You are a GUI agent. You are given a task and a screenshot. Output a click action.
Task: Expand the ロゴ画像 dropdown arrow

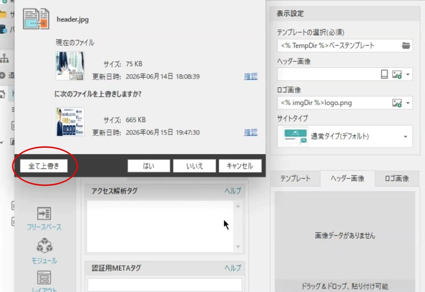coord(407,103)
